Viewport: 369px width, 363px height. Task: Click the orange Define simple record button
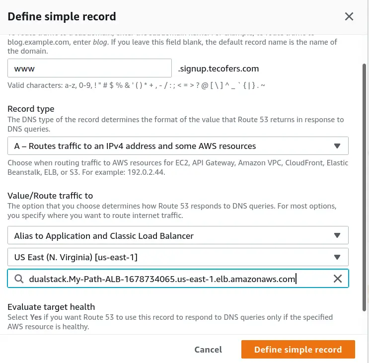click(x=298, y=350)
